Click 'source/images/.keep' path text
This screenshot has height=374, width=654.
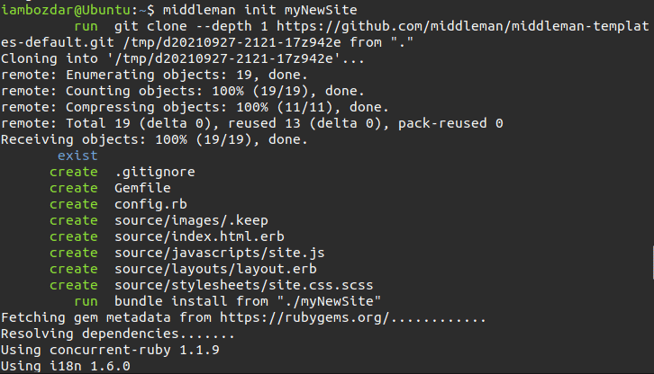point(192,221)
